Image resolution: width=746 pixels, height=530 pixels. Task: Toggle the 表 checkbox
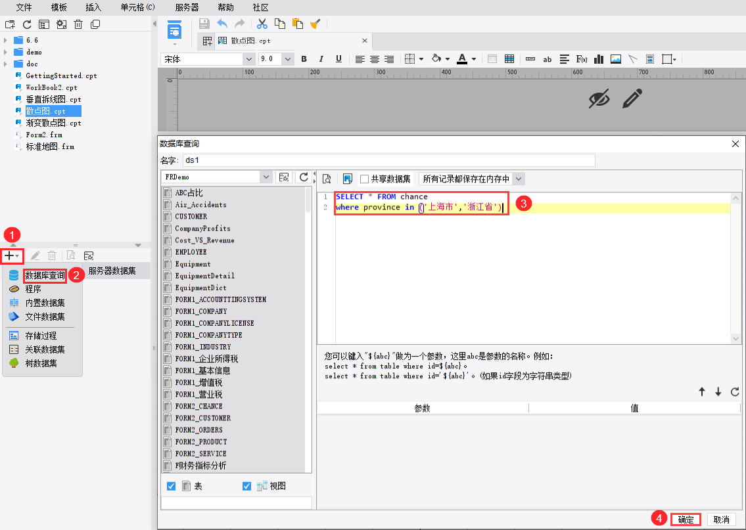click(172, 486)
